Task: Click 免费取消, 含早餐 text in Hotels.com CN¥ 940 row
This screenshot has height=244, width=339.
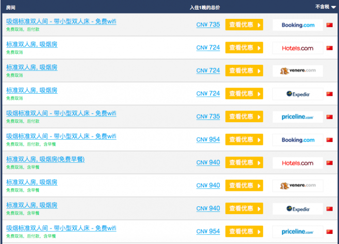Action: (x=23, y=167)
